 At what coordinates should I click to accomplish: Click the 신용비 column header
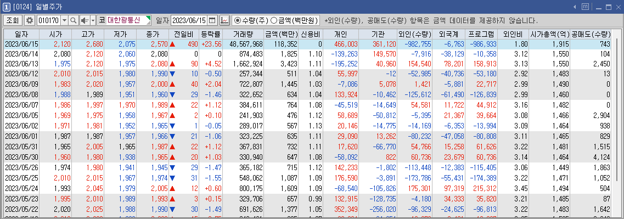tap(311, 34)
